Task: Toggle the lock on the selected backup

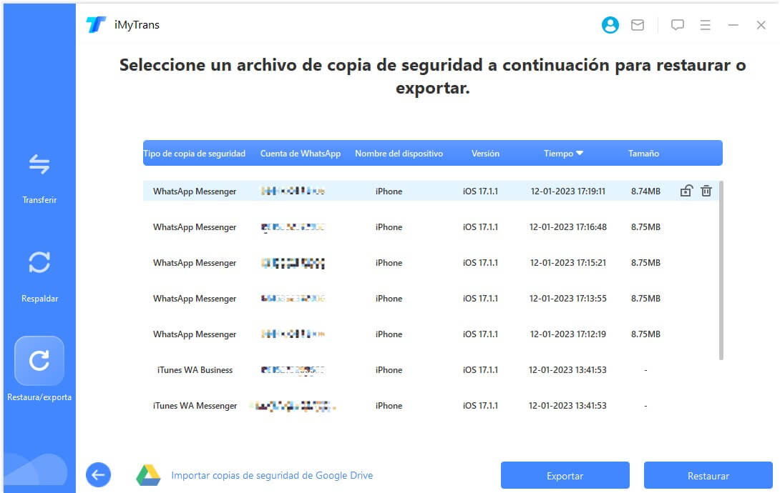Action: tap(686, 191)
